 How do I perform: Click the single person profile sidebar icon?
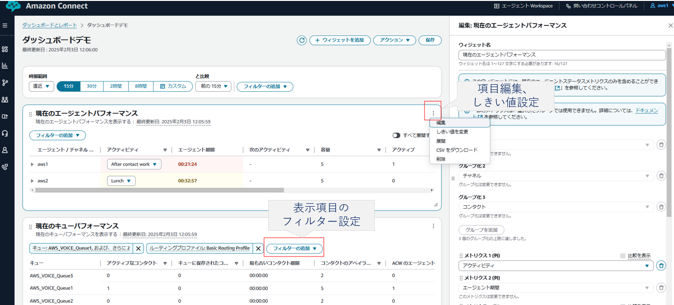pos(5,150)
